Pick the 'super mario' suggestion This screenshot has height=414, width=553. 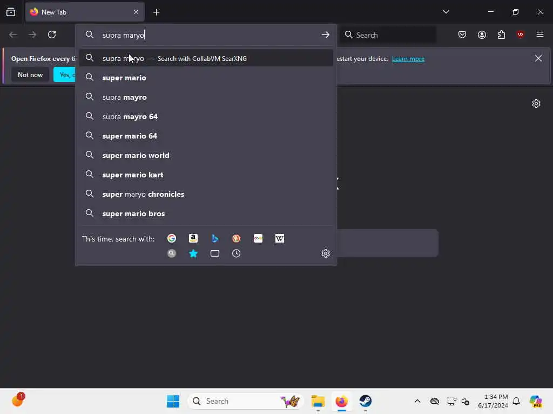pyautogui.click(x=206, y=78)
